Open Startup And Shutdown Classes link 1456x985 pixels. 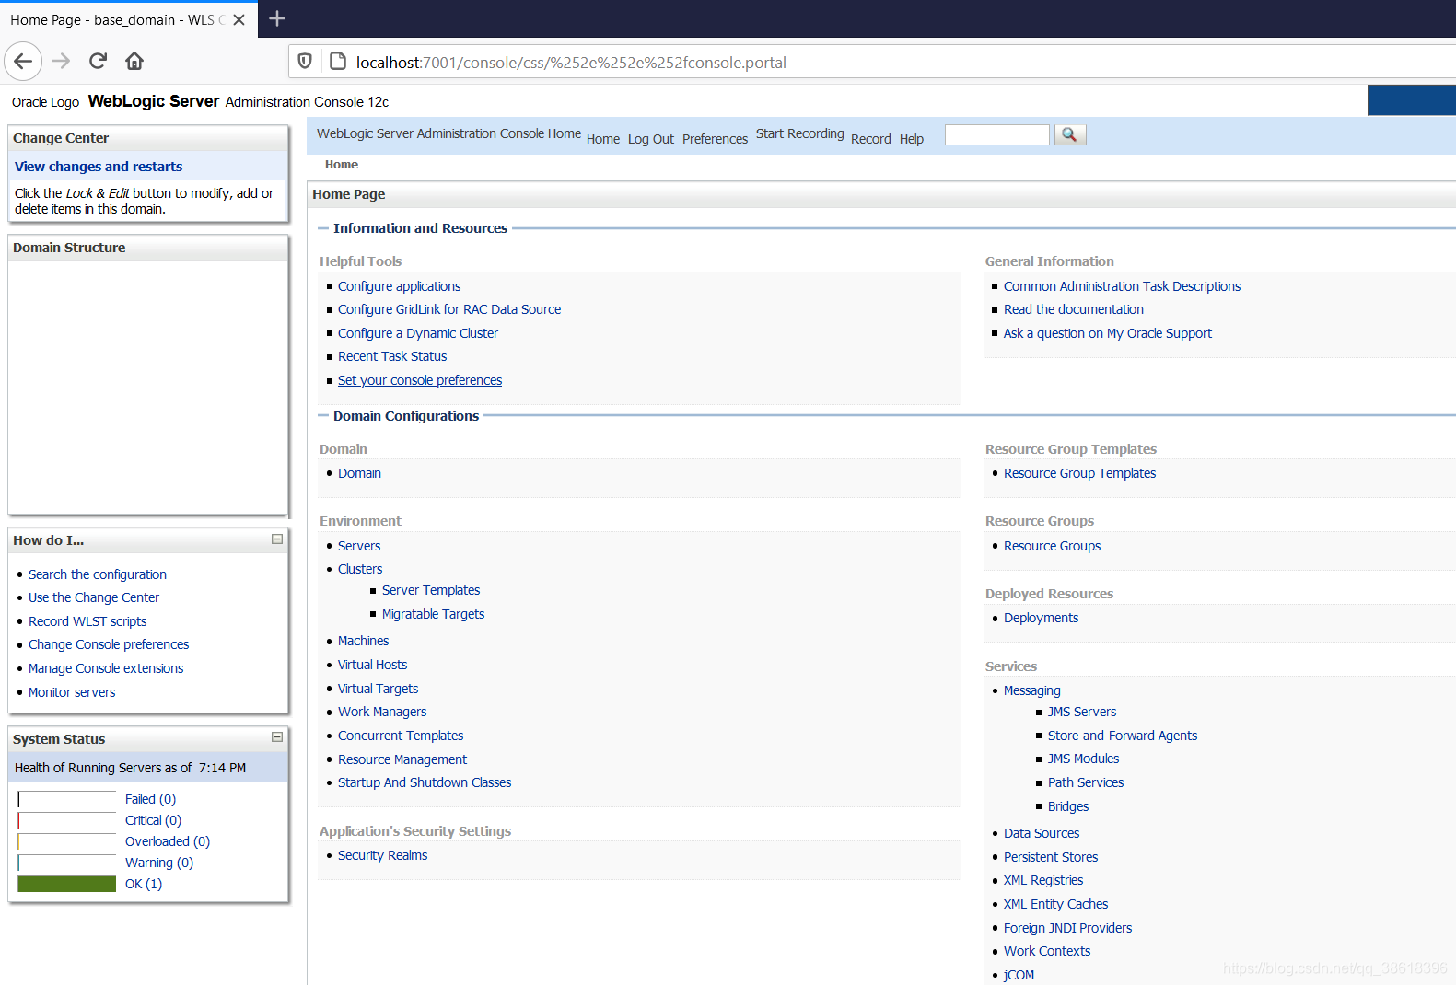pyautogui.click(x=425, y=782)
